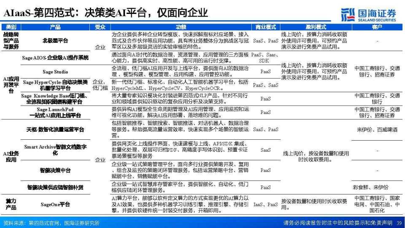
Task: Select 'SaaS' cell in Smart Archive row
Action: click(265, 150)
